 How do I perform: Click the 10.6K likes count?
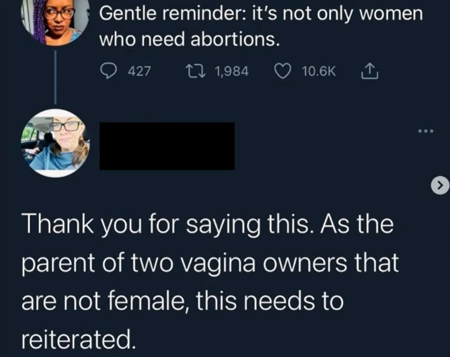[x=319, y=71]
